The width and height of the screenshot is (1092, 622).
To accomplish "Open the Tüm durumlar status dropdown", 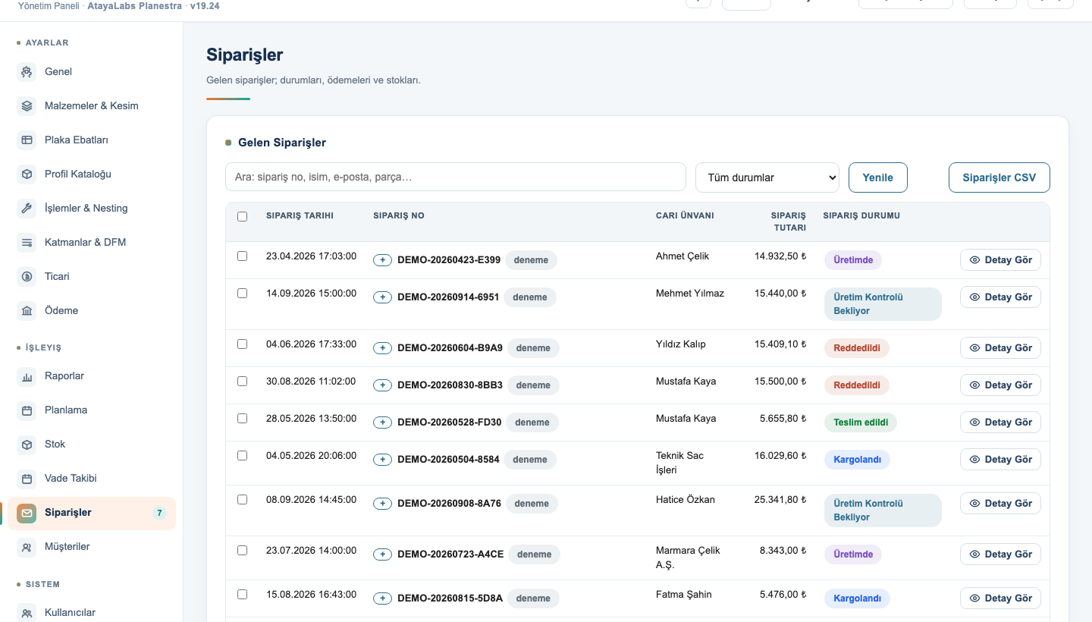I will (767, 177).
